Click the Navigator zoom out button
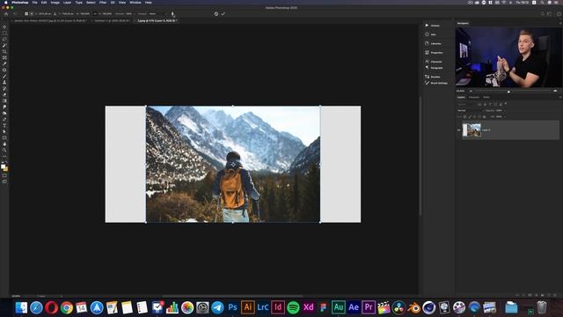The height and width of the screenshot is (317, 563). tap(471, 91)
